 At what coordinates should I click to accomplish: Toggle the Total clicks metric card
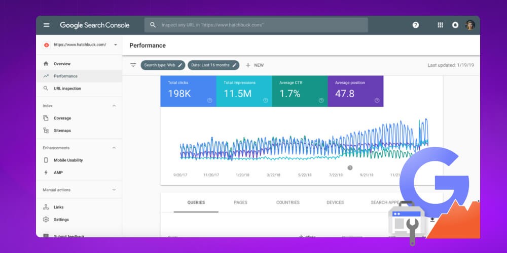[x=188, y=91]
